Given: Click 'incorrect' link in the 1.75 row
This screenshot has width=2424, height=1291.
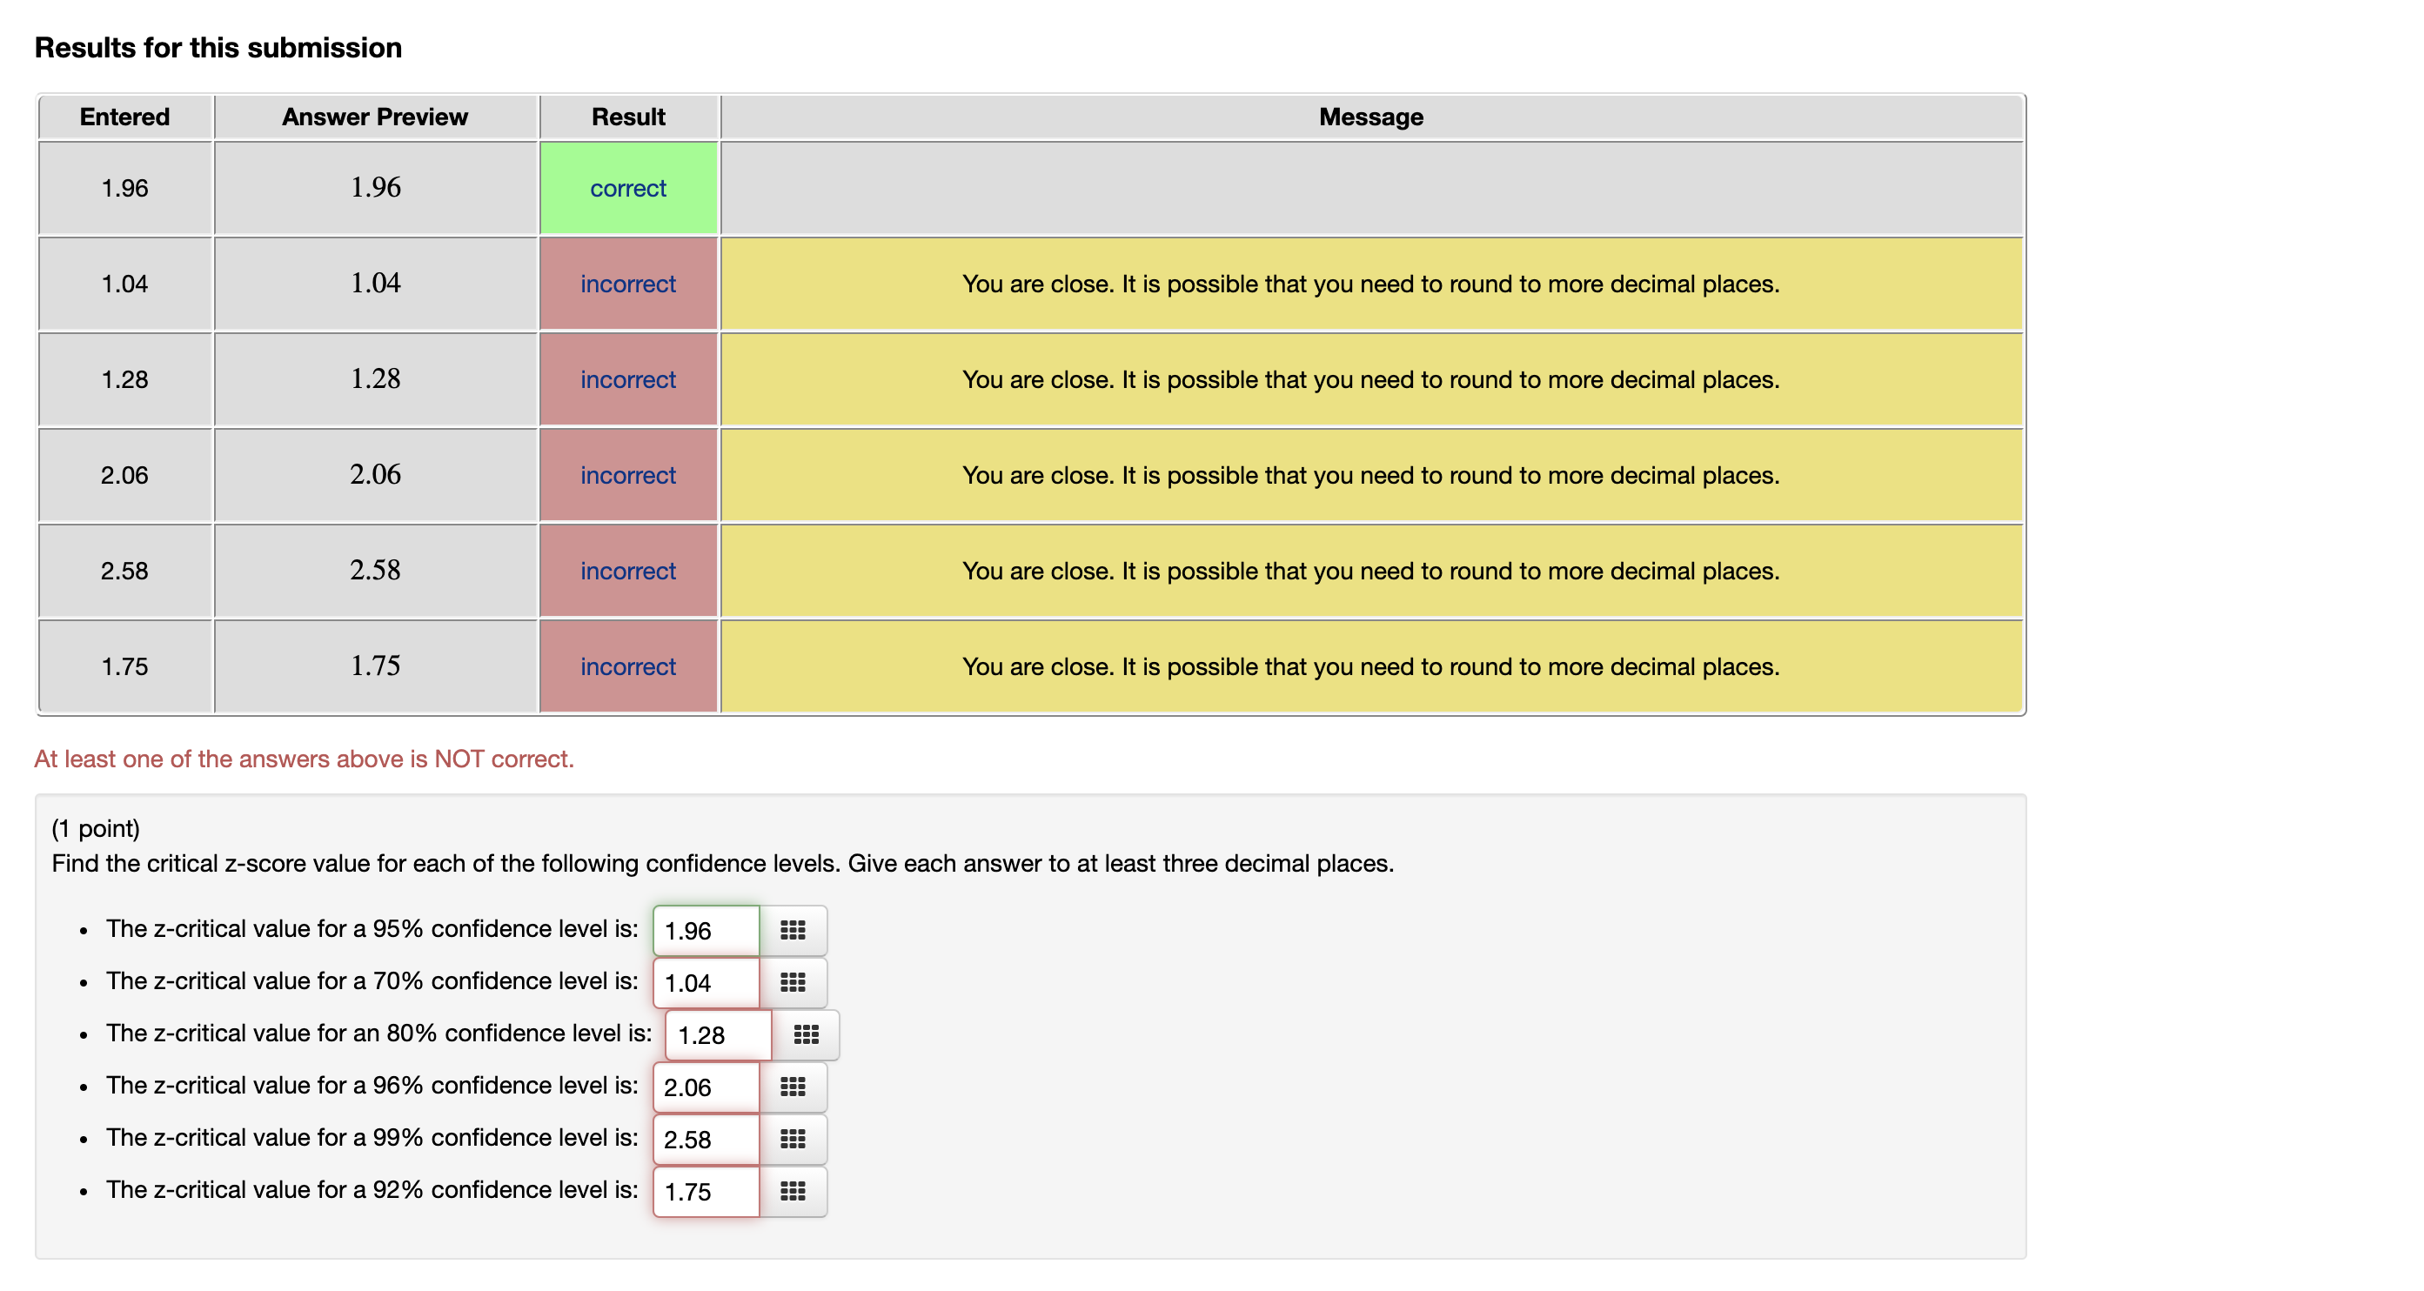Looking at the screenshot, I should 627,666.
